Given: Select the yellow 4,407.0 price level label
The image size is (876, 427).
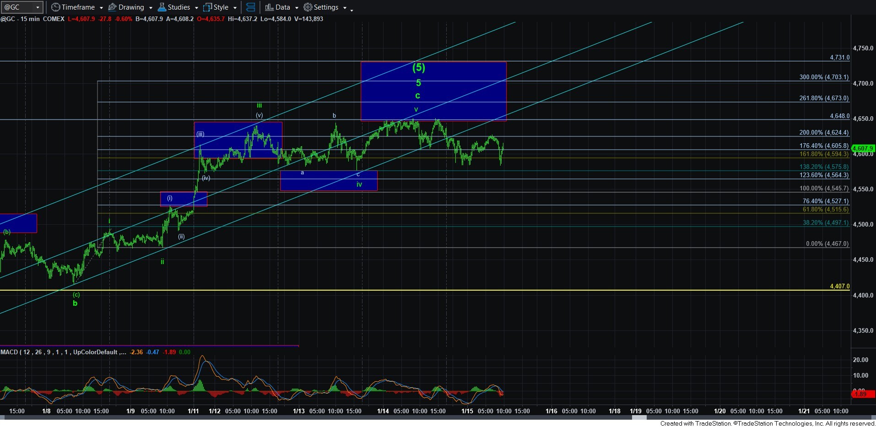Looking at the screenshot, I should pos(839,286).
